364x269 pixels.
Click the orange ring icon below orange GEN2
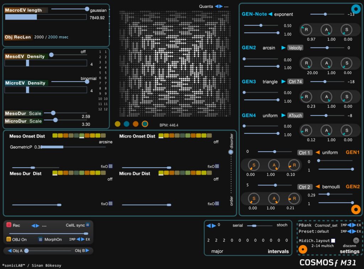coord(355,210)
